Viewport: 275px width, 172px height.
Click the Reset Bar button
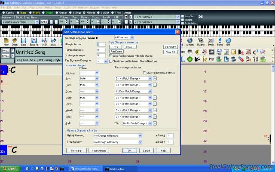point(76,150)
